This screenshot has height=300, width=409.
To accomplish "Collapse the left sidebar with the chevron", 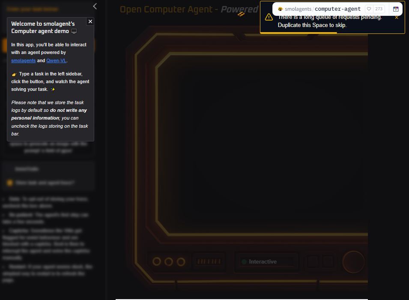I will tap(95, 6).
